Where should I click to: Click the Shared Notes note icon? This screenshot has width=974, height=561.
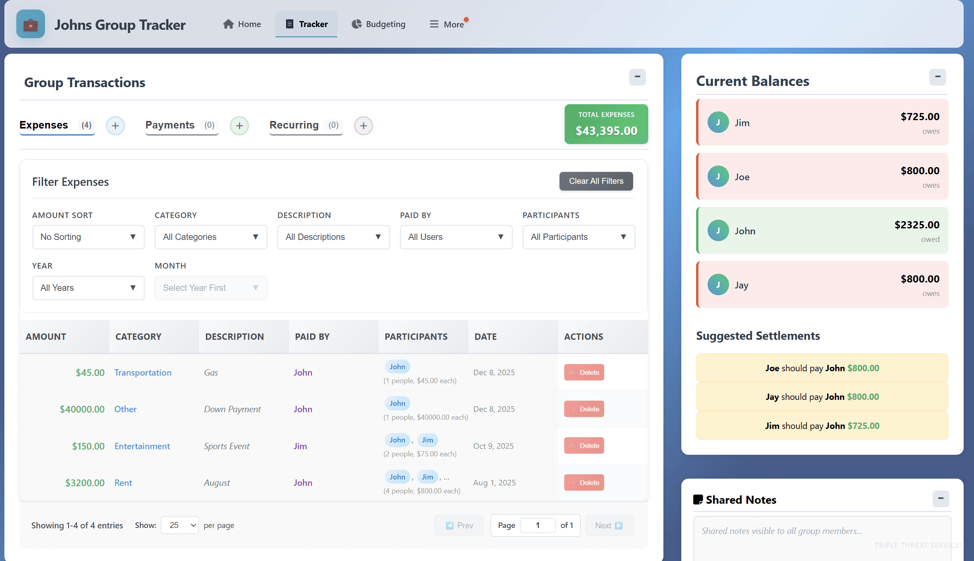pos(698,499)
